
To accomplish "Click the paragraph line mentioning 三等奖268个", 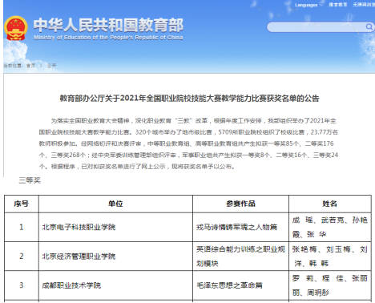I will click(x=188, y=155).
